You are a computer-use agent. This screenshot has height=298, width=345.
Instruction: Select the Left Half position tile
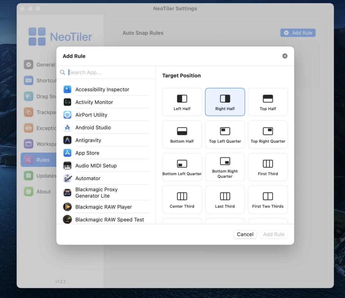182,102
